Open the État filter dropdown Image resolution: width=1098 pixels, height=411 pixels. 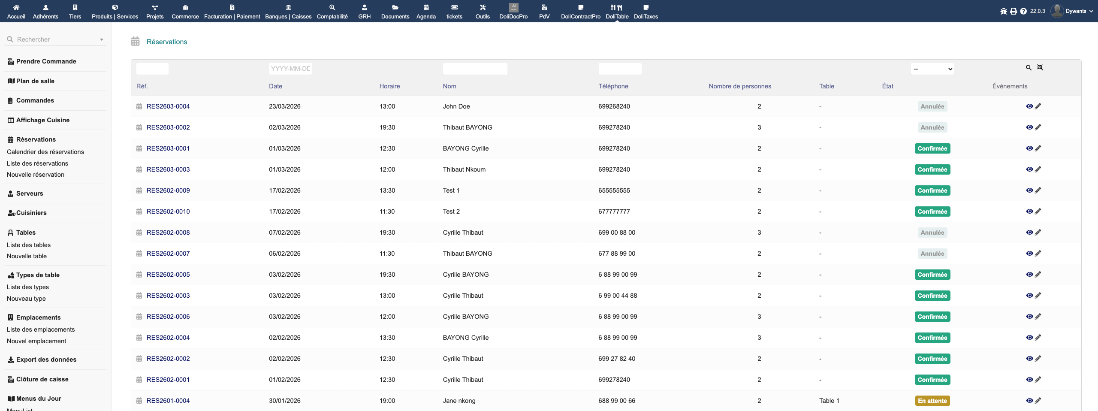point(932,69)
